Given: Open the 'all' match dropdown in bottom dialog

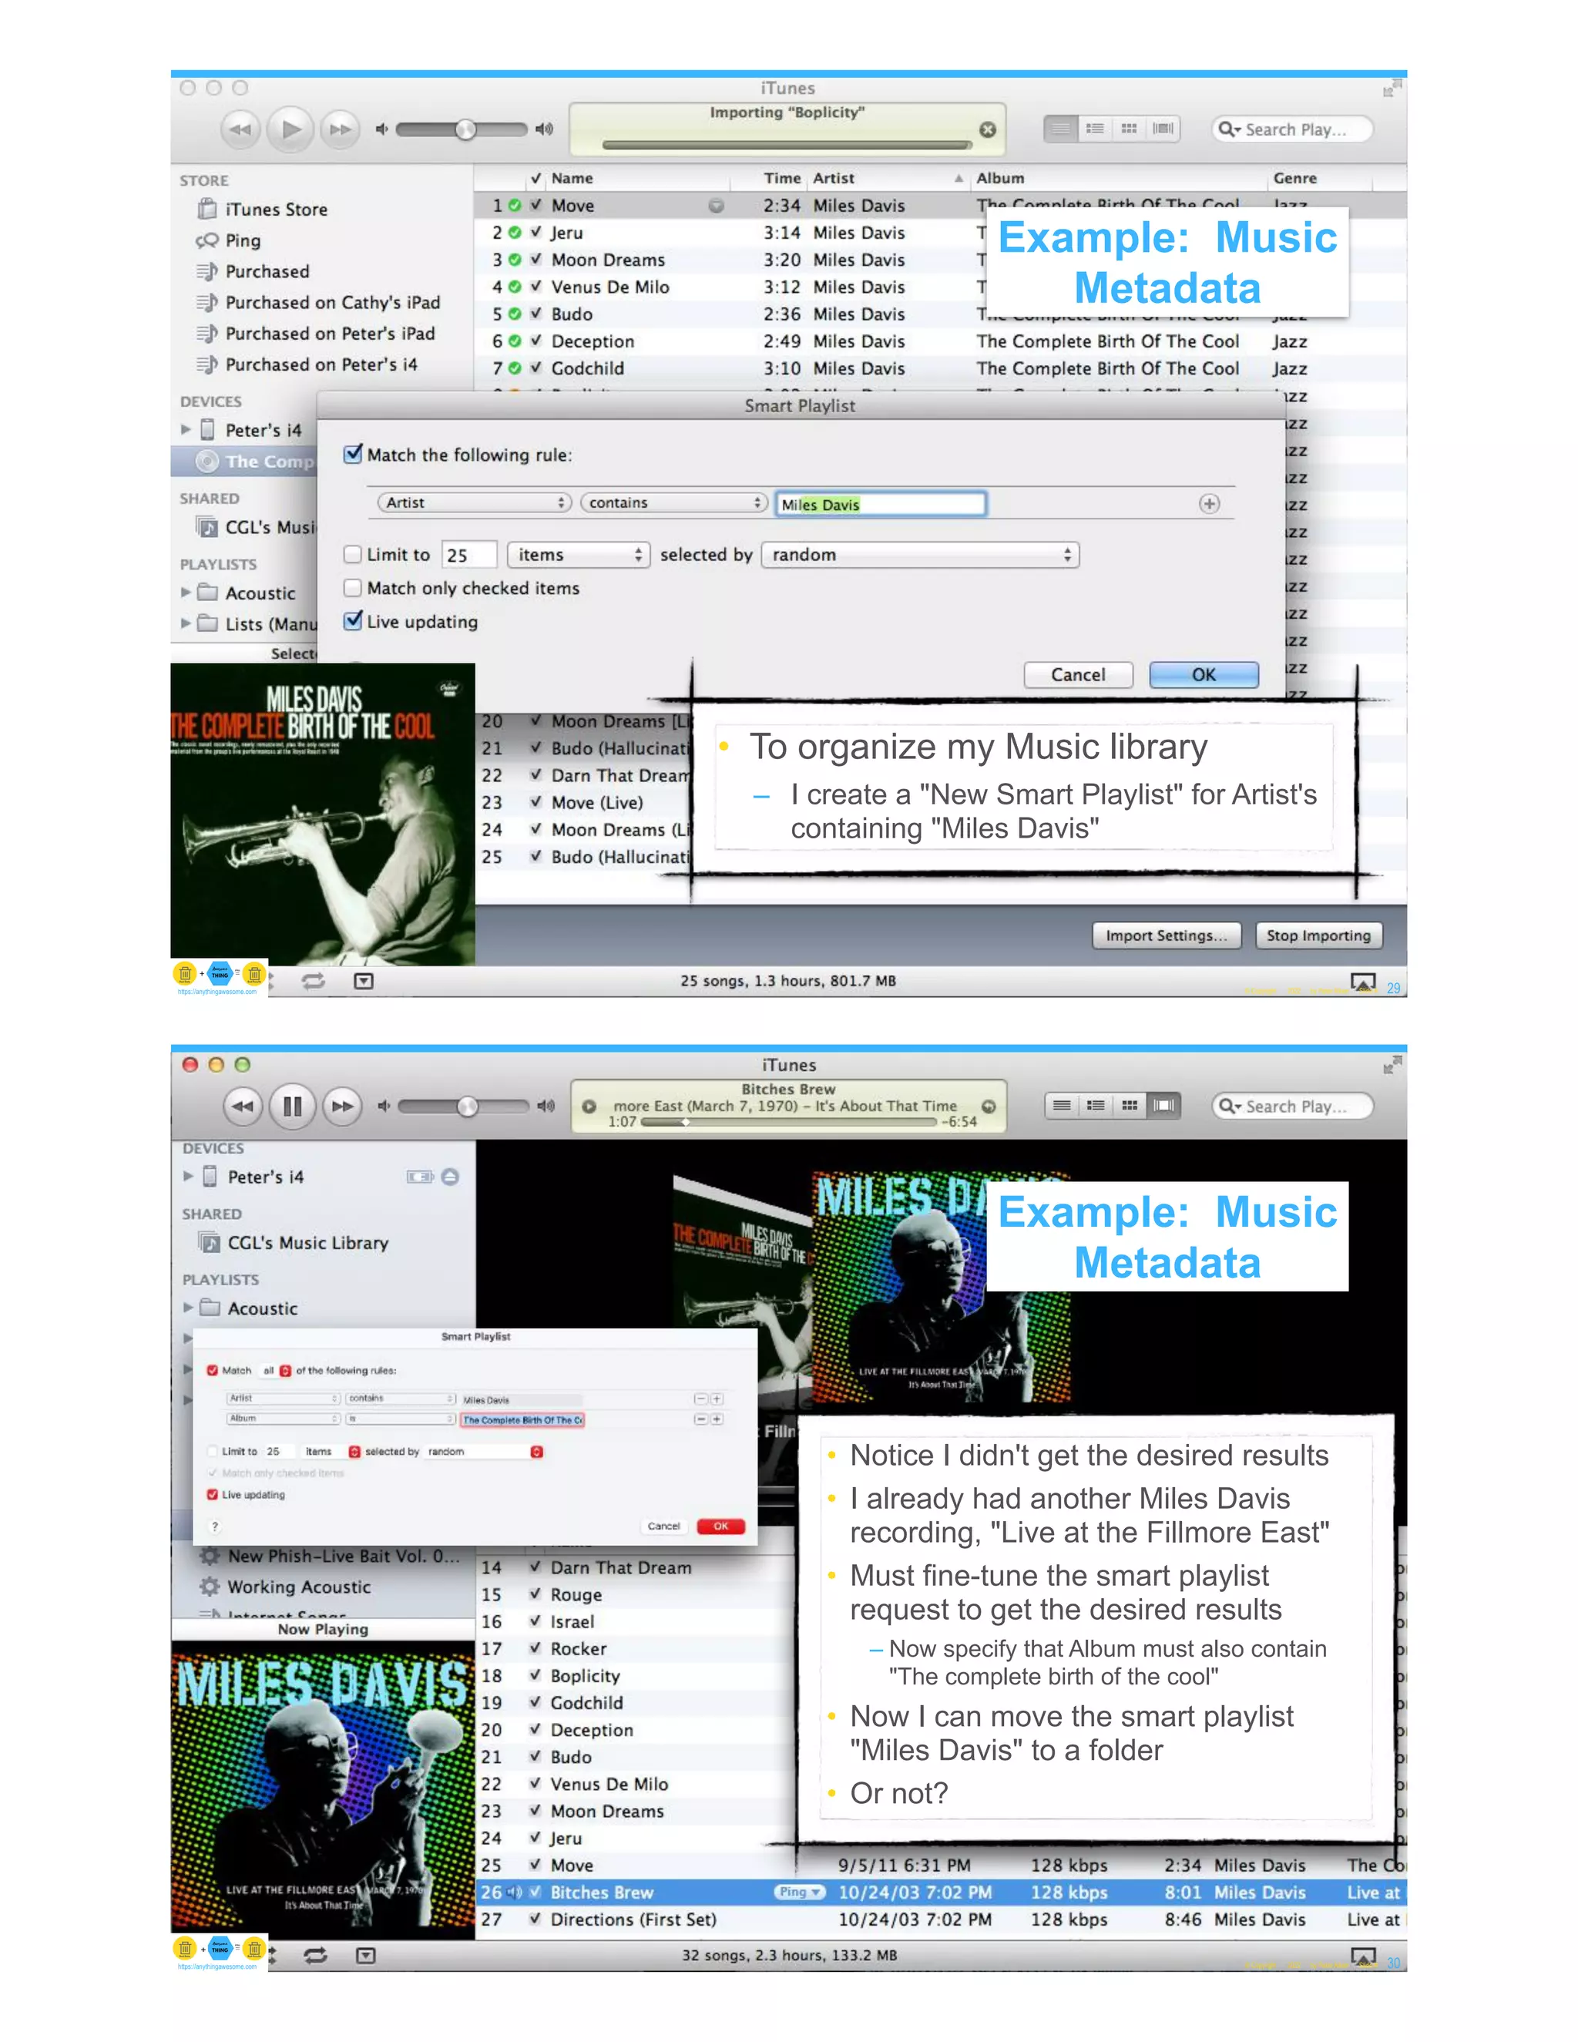Looking at the screenshot, I should (x=276, y=1371).
